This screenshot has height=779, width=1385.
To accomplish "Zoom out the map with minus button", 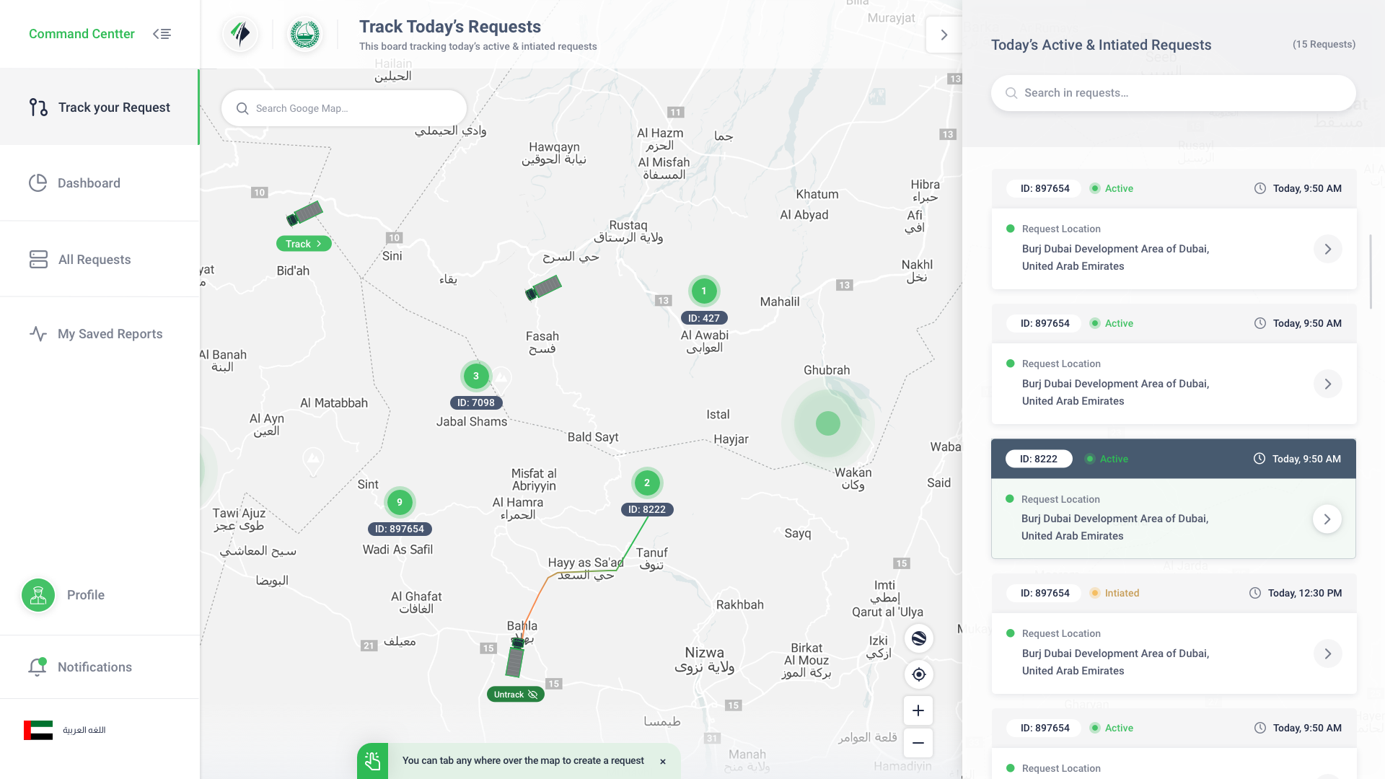I will [918, 743].
